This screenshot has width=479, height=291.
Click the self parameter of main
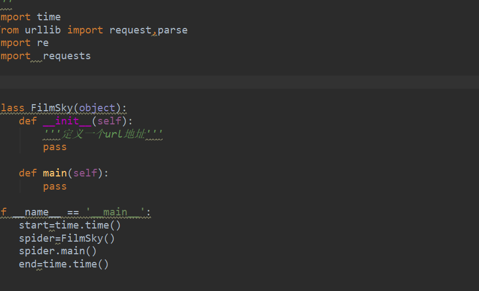click(x=85, y=173)
